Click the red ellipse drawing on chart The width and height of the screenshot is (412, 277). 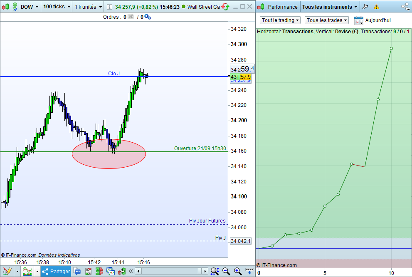tap(109, 154)
